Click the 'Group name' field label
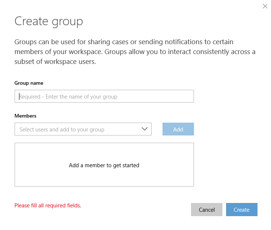Screen dimensions: 271x230 coord(29,83)
